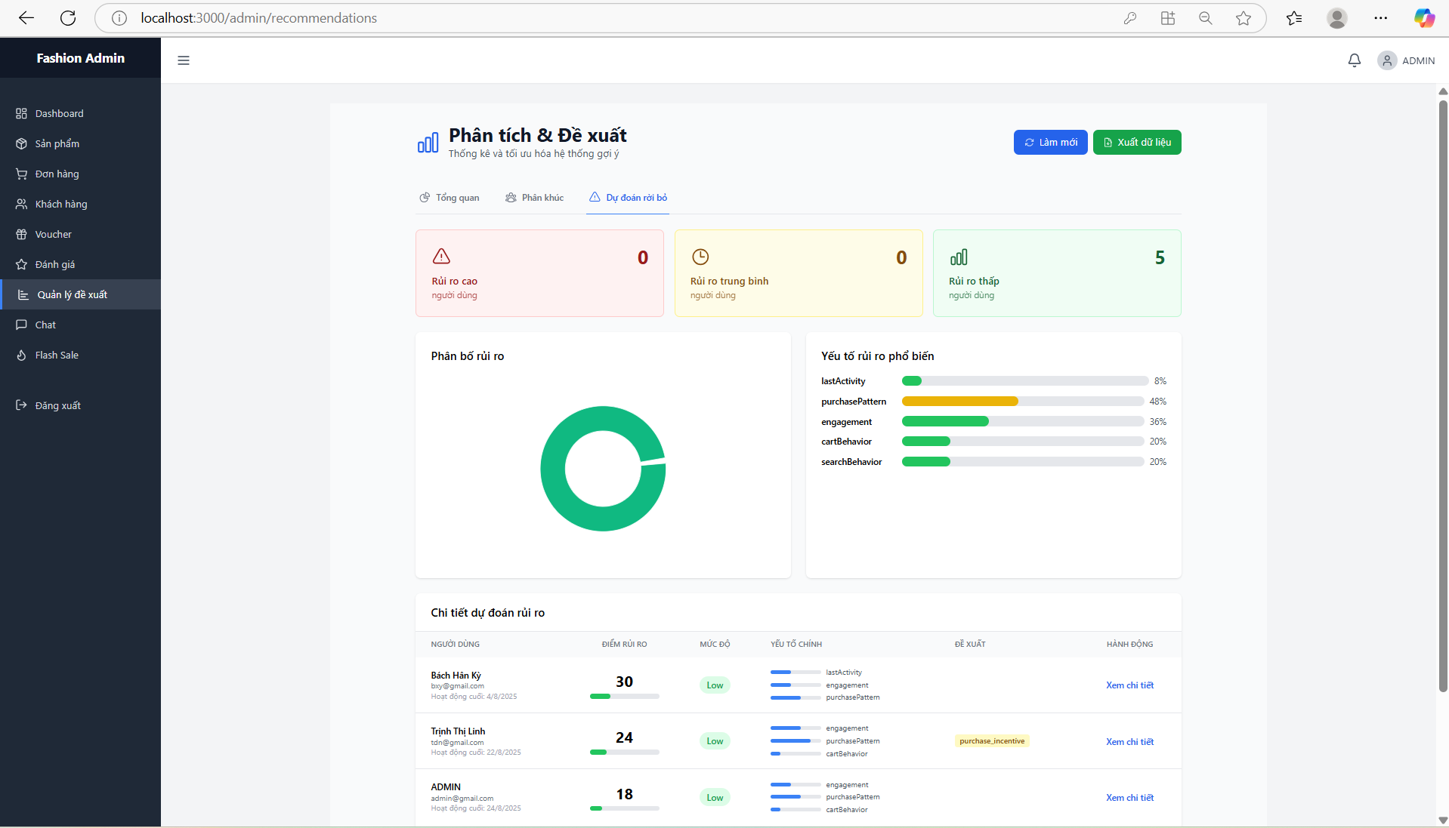Click the Dashboard grid icon in sidebar
1449x828 pixels.
pyautogui.click(x=21, y=113)
